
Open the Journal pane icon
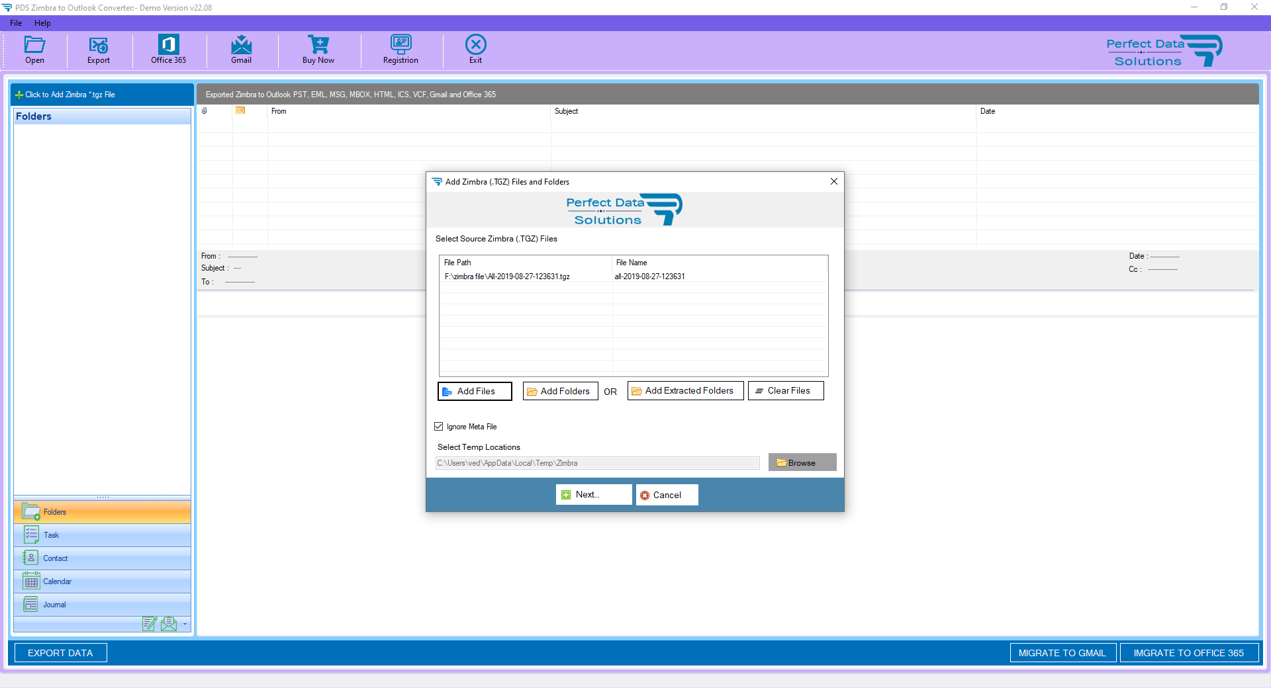(30, 604)
